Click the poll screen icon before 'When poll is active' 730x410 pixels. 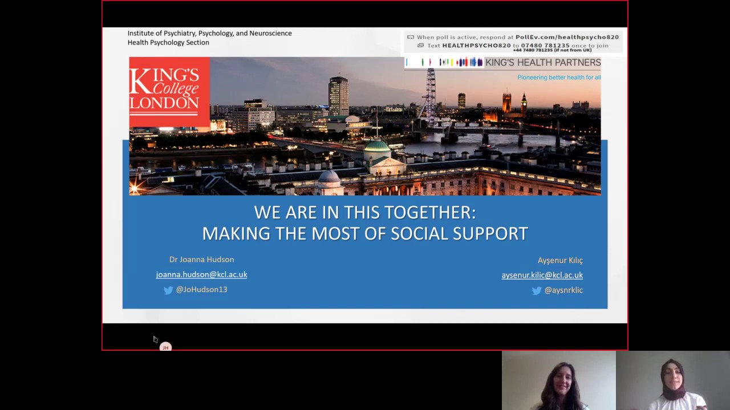[411, 37]
